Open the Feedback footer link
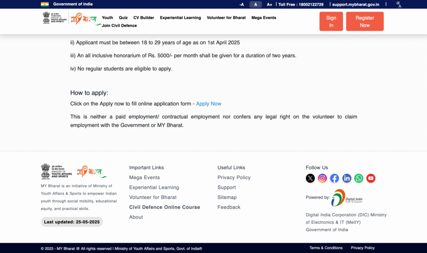427x253 pixels. [x=229, y=207]
